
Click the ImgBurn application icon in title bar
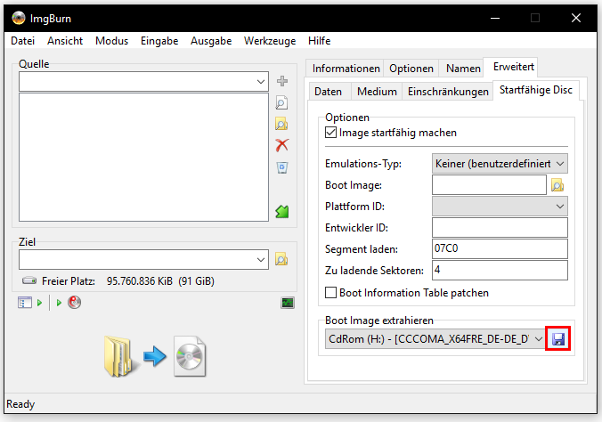[19, 18]
